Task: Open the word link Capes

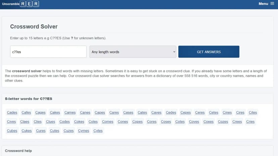Action: coord(100,112)
